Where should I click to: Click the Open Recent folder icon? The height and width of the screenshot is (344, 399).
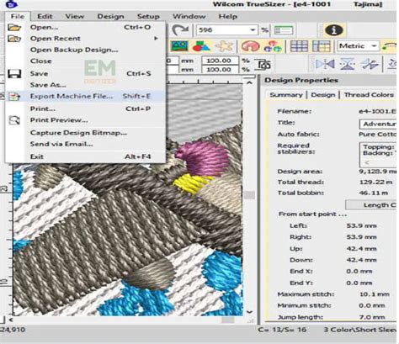[x=14, y=39]
